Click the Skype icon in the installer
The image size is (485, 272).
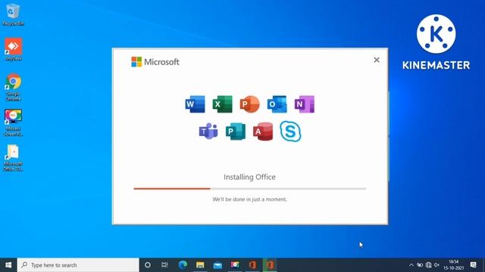pyautogui.click(x=290, y=131)
